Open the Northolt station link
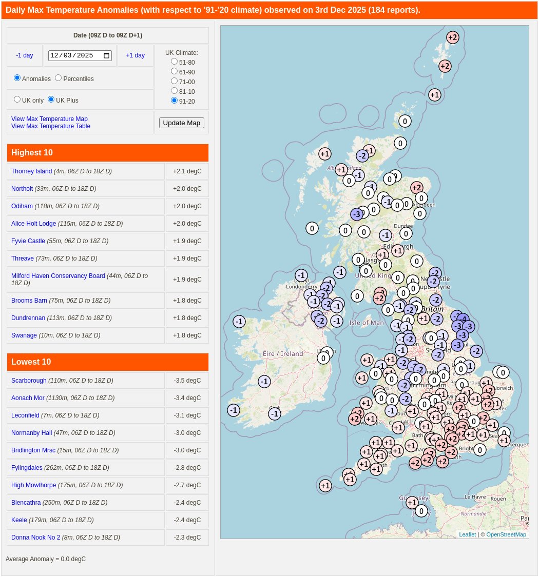The image size is (539, 577). (22, 188)
